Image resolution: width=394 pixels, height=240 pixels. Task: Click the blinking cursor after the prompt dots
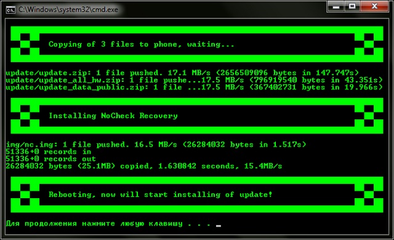click(219, 226)
